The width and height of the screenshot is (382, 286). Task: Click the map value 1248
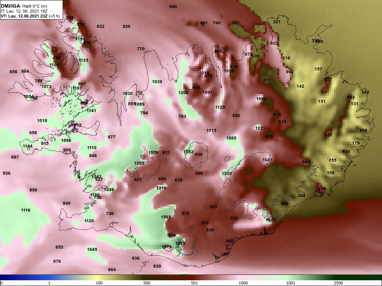click(x=109, y=190)
